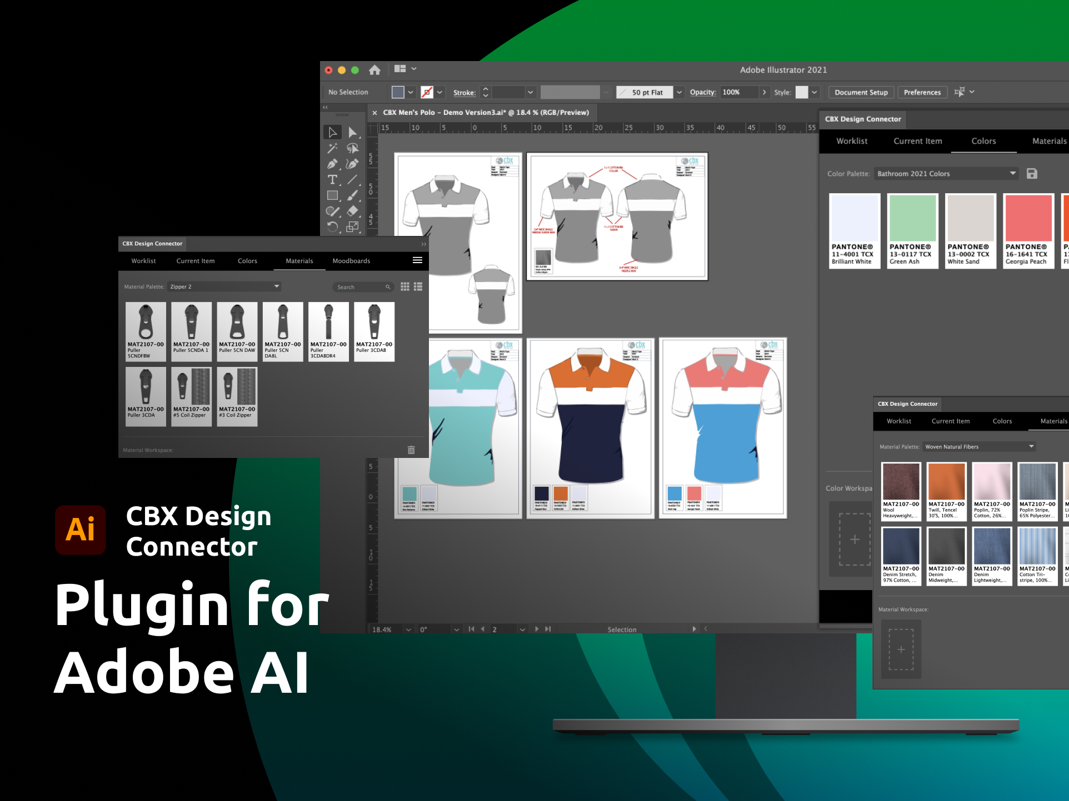The width and height of the screenshot is (1069, 801).
Task: Jump to the last artboard
Action: [548, 629]
